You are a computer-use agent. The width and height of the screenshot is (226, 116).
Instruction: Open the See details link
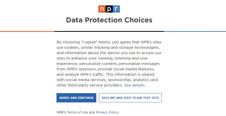coord(134,85)
